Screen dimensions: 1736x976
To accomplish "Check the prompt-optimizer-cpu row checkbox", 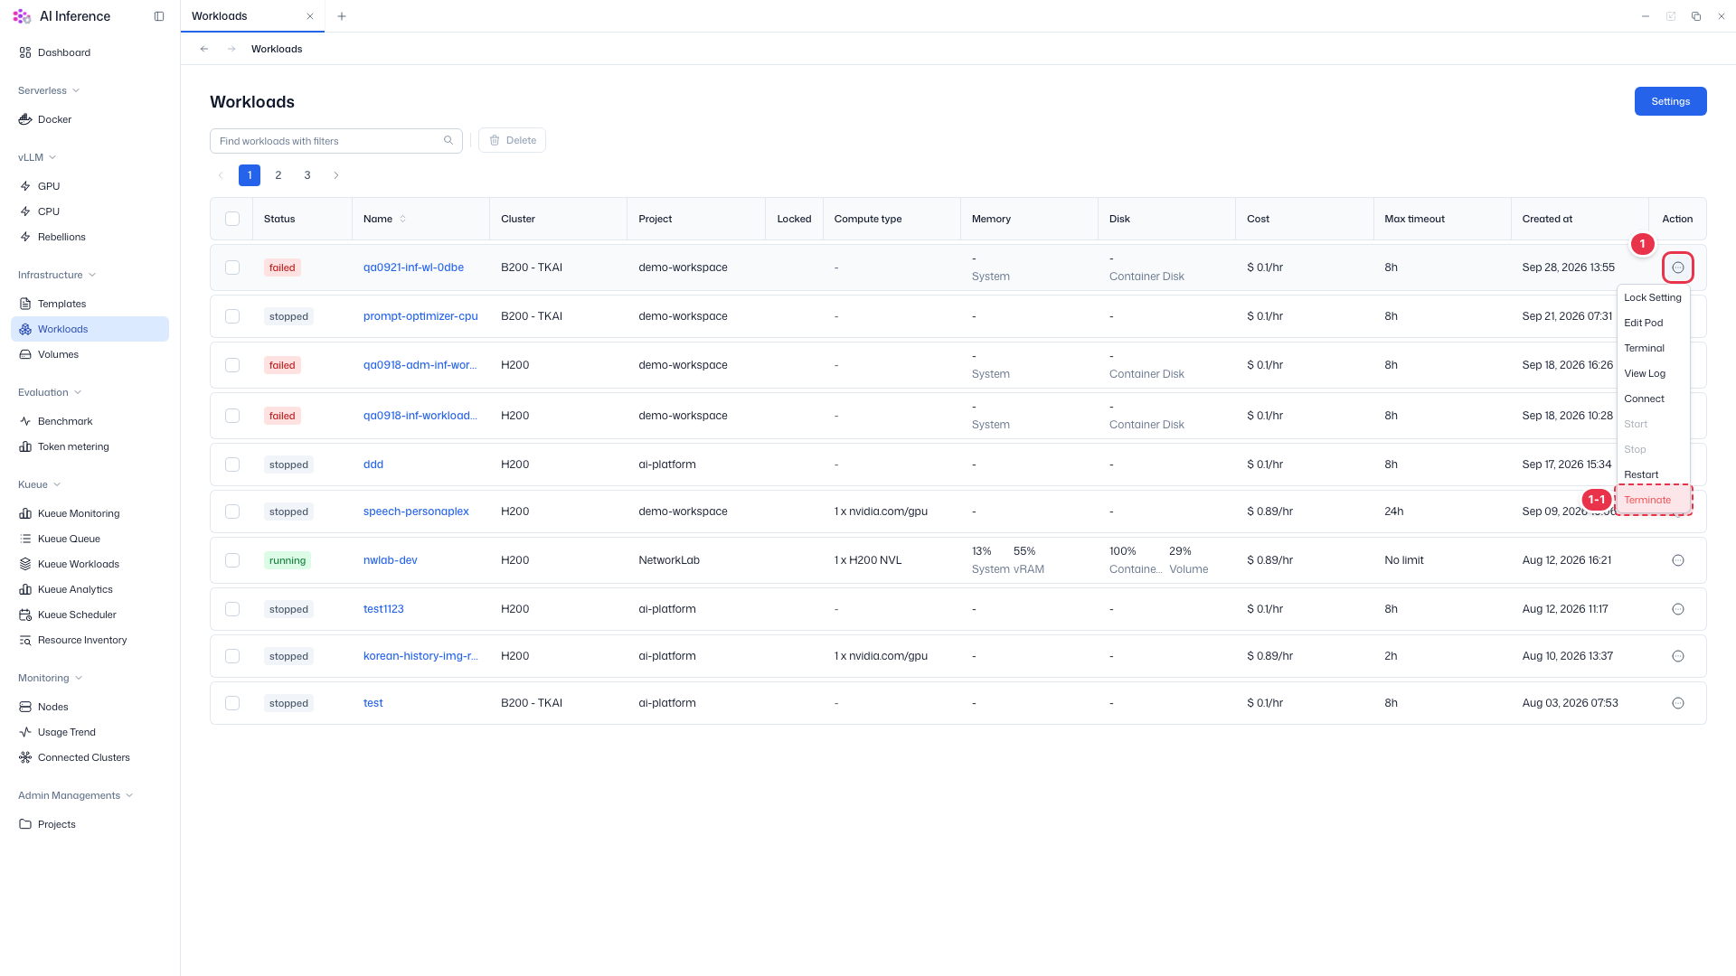I will pyautogui.click(x=232, y=316).
